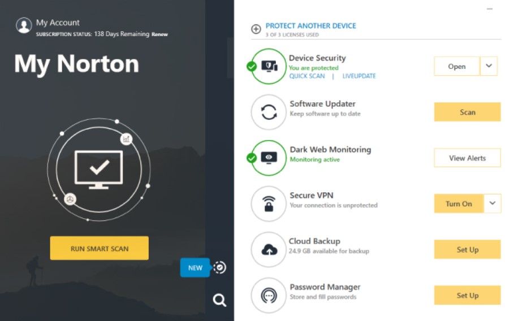Click the Cloud Backup title
The height and width of the screenshot is (321, 505).
314,241
